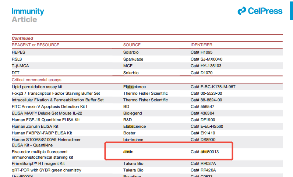Click the Article heading text
The width and height of the screenshot is (293, 177).
(24, 19)
